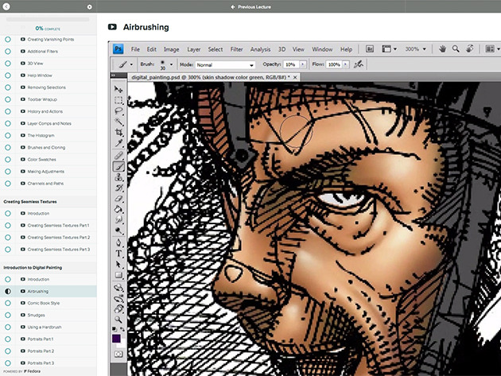
Task: Select the Healing Brush tool
Action: [118, 156]
